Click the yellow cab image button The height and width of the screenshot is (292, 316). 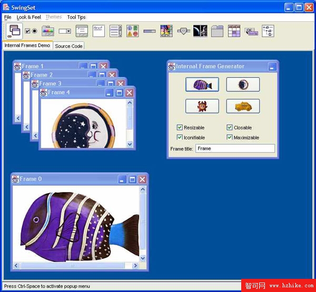243,106
